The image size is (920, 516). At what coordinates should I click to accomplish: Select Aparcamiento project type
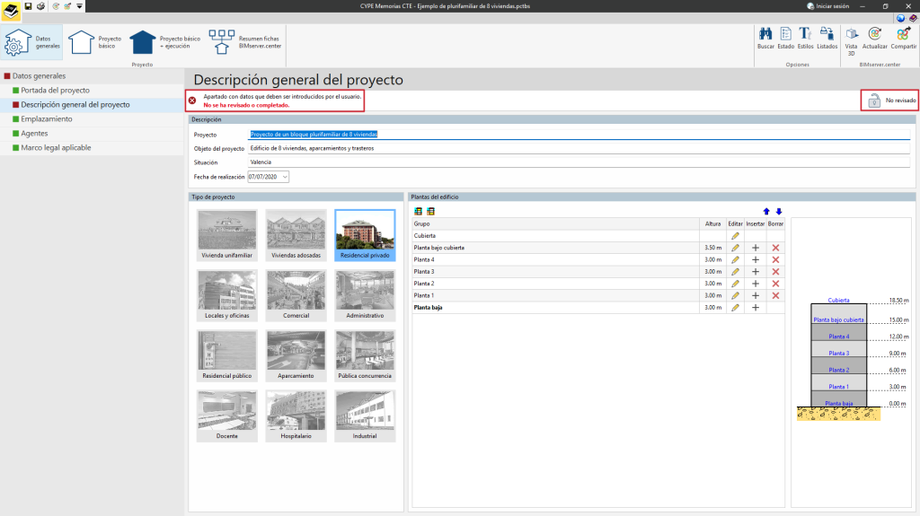click(x=296, y=356)
